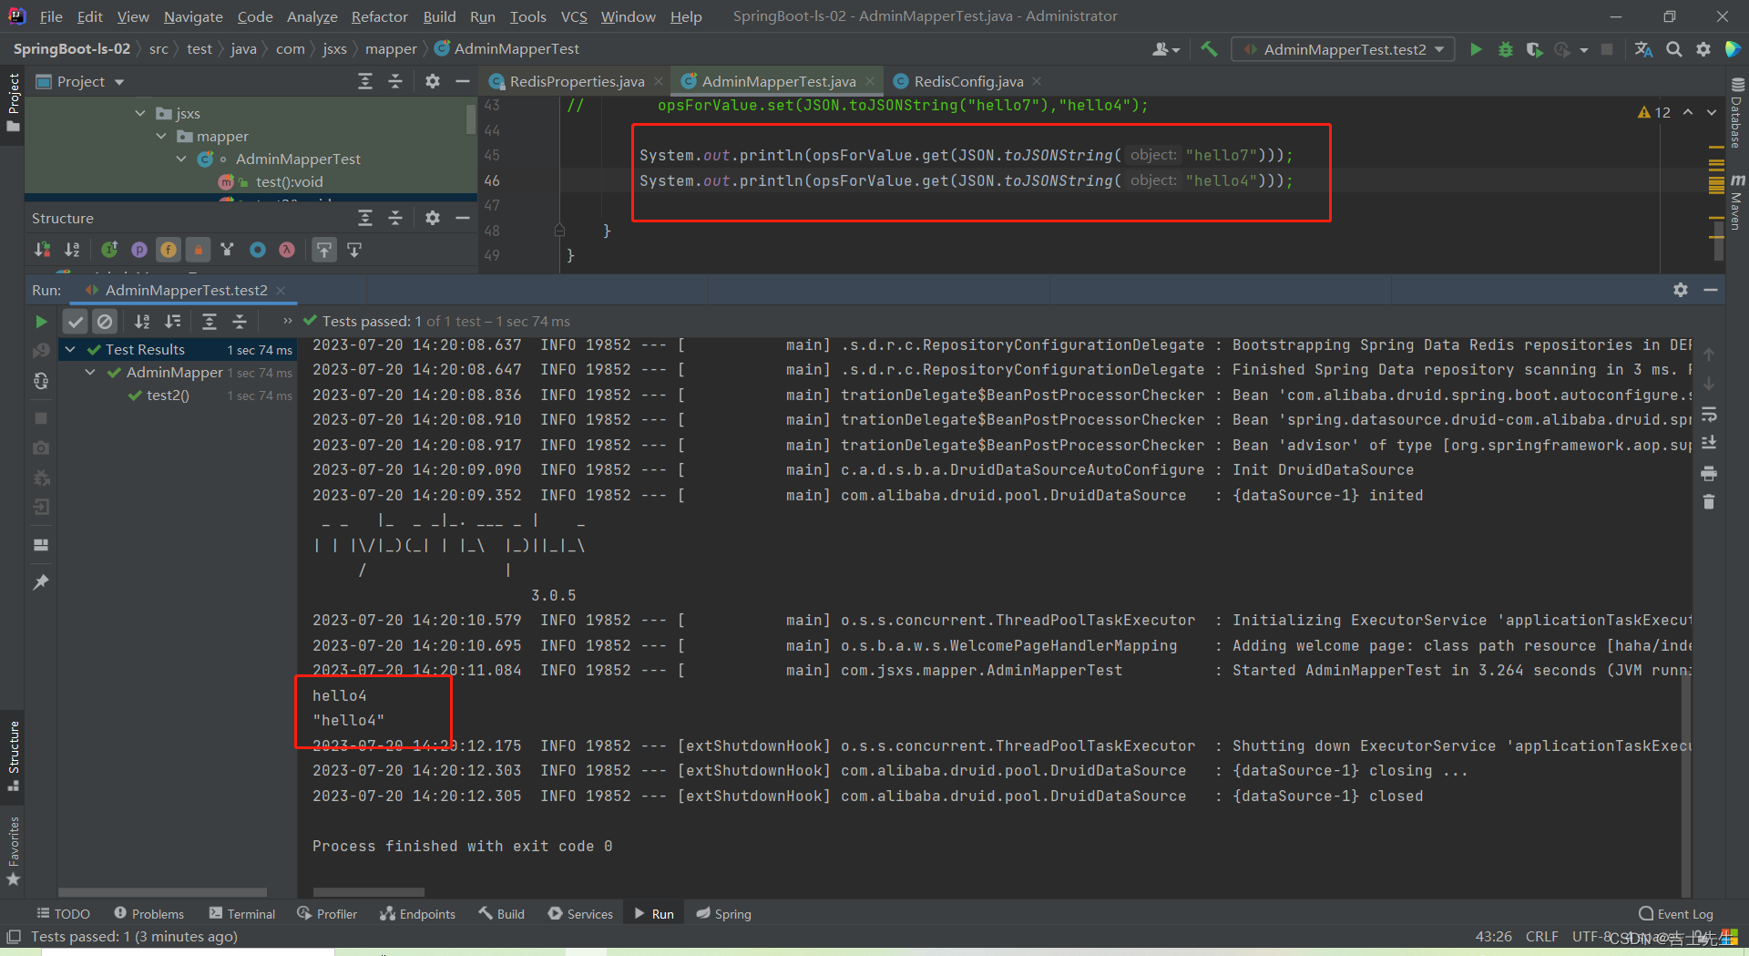This screenshot has height=956, width=1749.
Task: Click the print icon beside console output
Action: [1709, 474]
